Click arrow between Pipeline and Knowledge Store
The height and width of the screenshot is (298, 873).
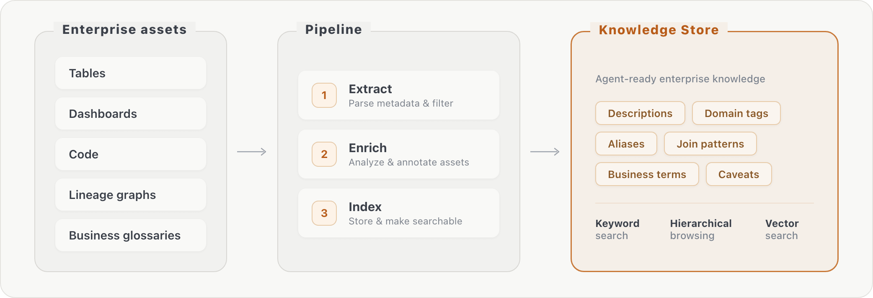coord(545,152)
